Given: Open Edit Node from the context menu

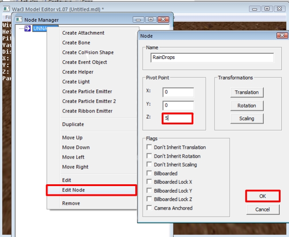Looking at the screenshot, I should (92, 190).
